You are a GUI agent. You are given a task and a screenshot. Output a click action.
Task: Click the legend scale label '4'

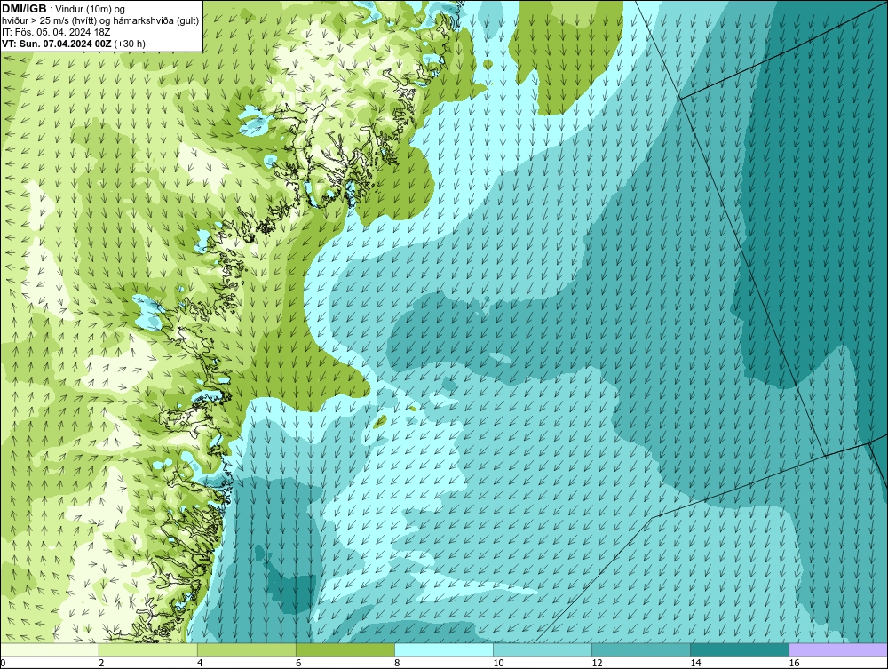point(200,663)
